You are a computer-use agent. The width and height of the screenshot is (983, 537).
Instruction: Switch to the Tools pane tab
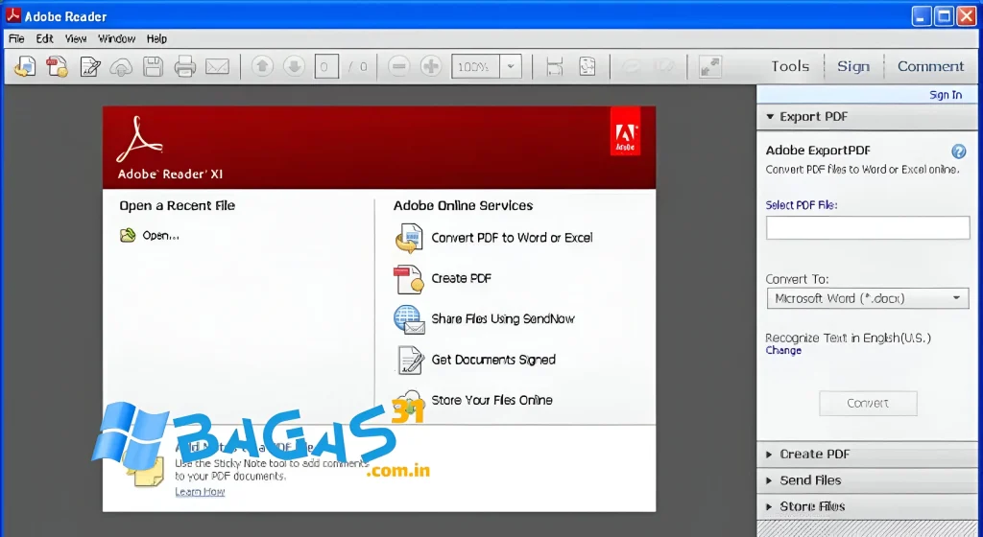point(790,66)
